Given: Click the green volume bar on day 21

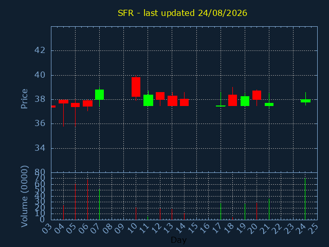Looking at the screenshot, I should [269, 209].
